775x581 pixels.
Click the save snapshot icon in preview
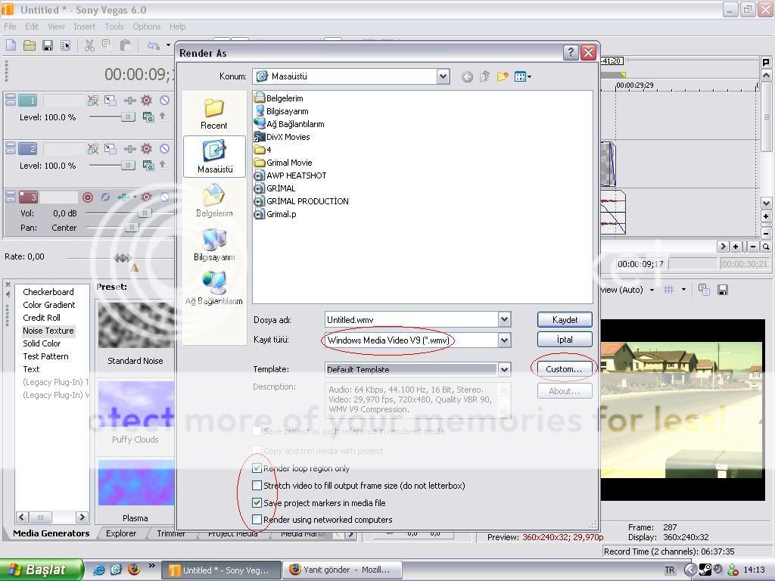pos(722,290)
